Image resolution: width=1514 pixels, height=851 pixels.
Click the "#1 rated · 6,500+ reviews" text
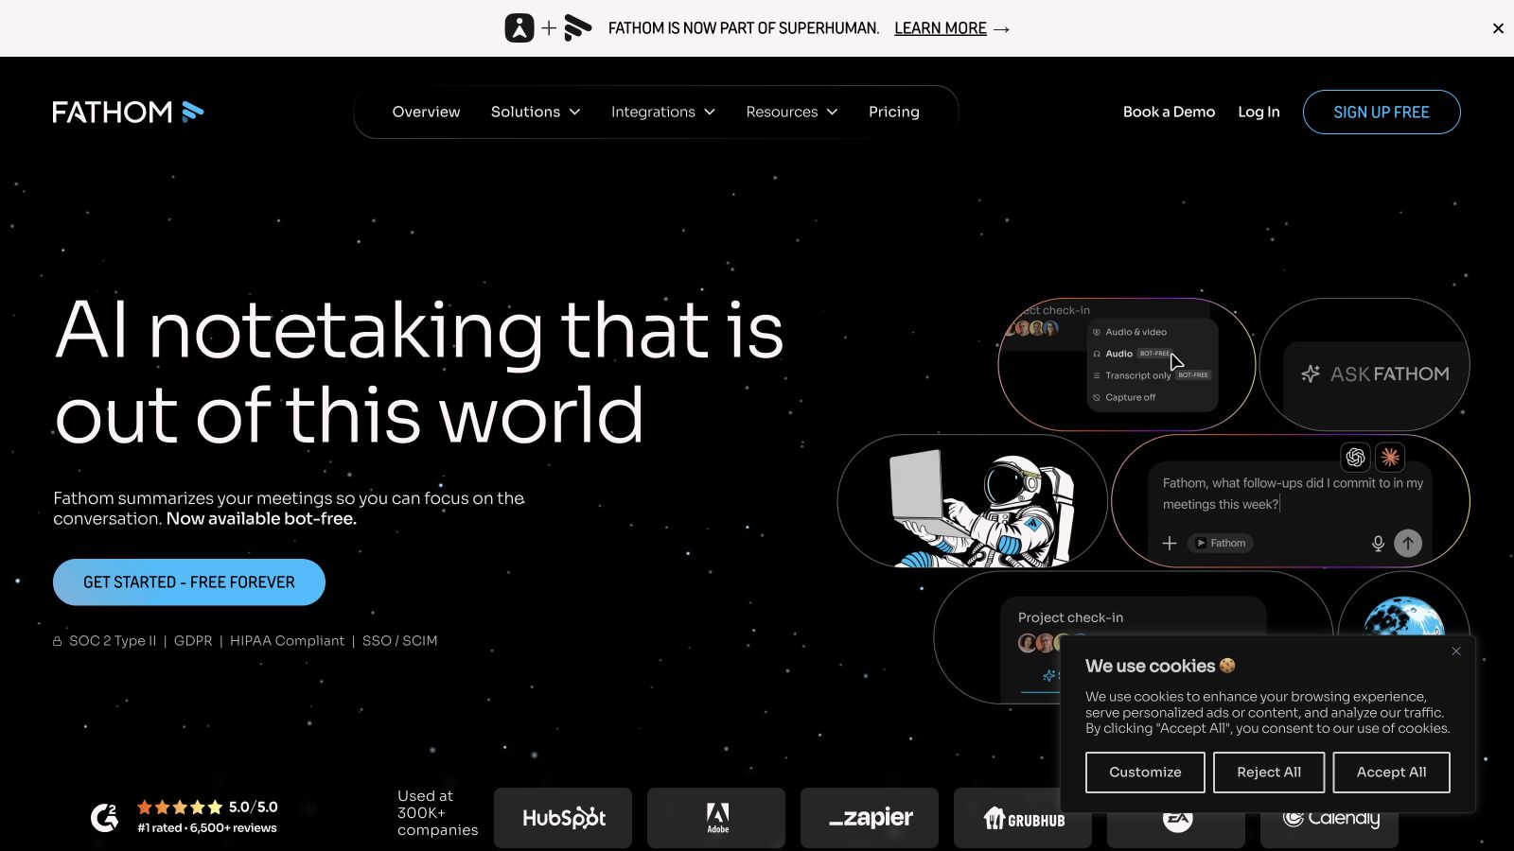(207, 828)
